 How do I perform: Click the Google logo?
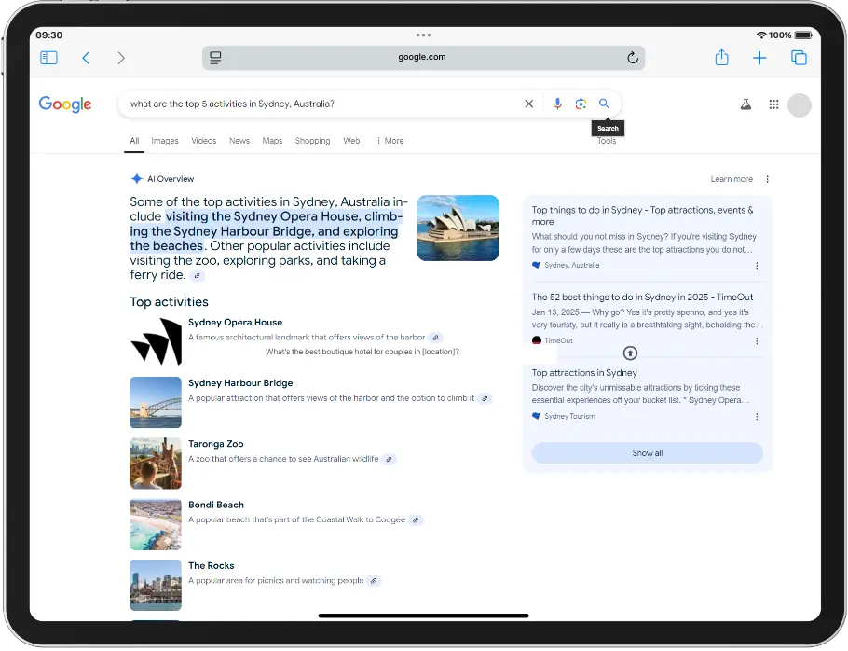[x=65, y=104]
